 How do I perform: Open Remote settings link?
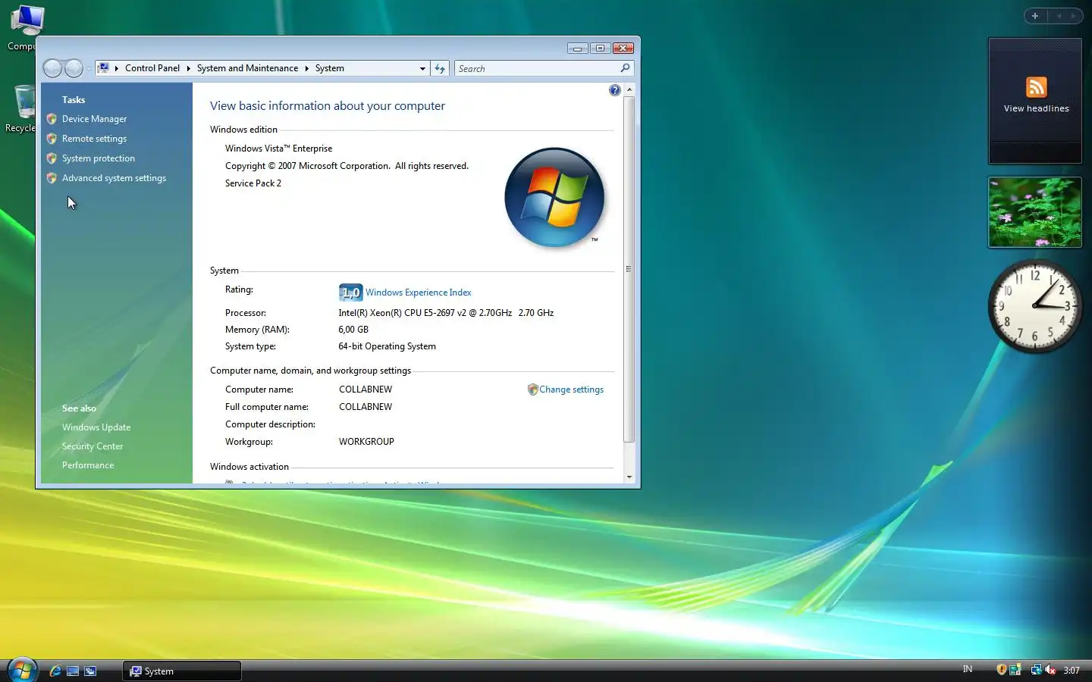pos(94,139)
